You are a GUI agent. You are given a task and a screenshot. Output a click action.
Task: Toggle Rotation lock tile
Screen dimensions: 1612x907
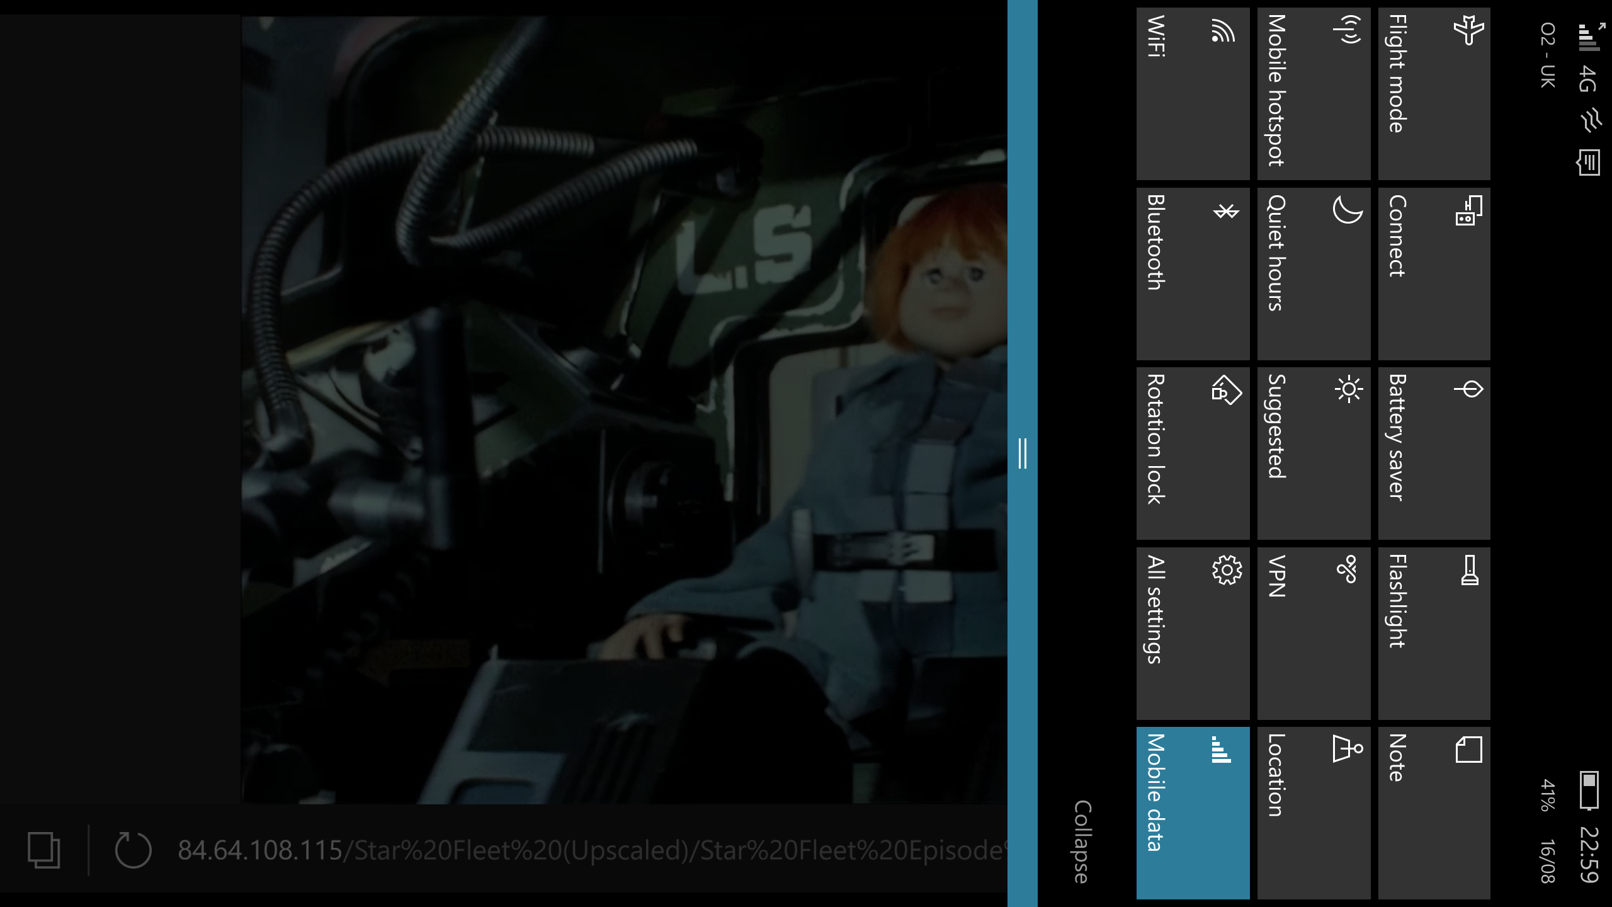[x=1193, y=453]
